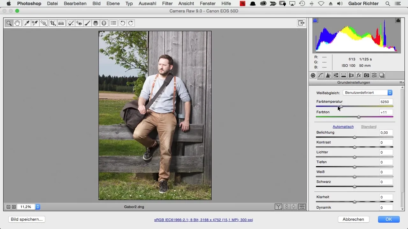Open Spotlight search in menu bar

tap(388, 3)
